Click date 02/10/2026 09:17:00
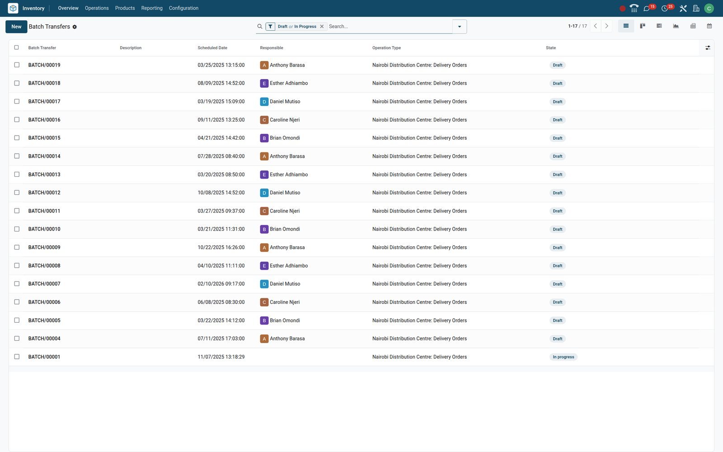 [x=221, y=284]
